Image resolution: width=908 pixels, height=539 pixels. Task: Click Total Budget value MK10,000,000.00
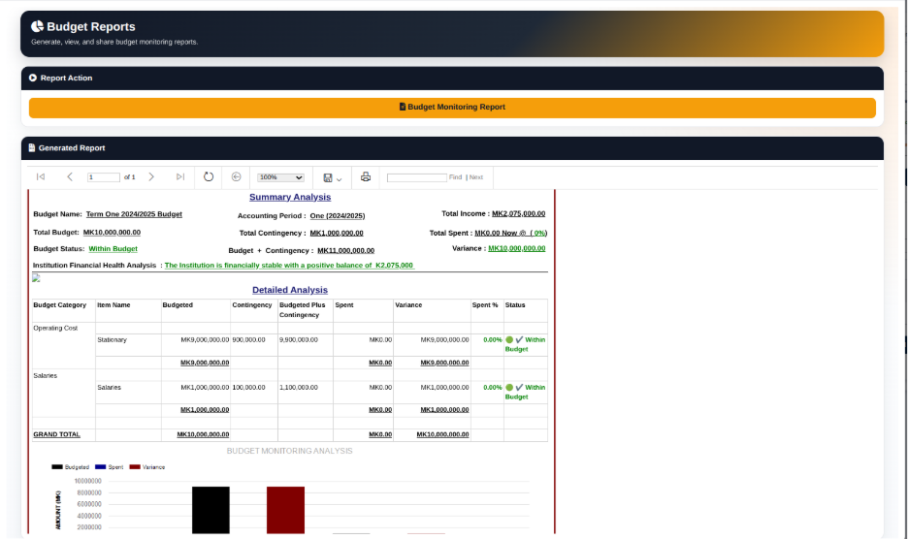(112, 232)
